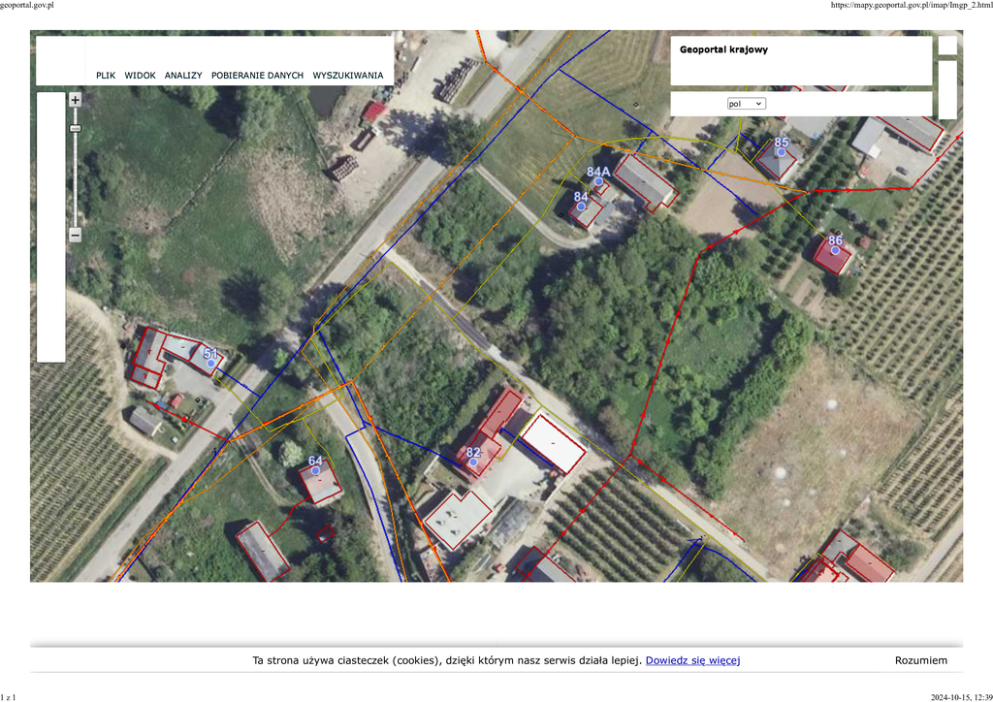993x702 pixels.
Task: Open the POBIERANIE DANYCH menu
Action: point(257,76)
